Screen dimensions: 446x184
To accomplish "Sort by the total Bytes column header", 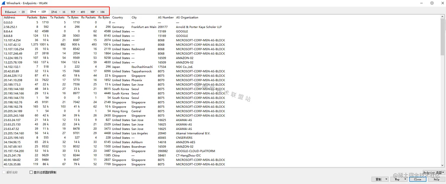I will (44, 17).
